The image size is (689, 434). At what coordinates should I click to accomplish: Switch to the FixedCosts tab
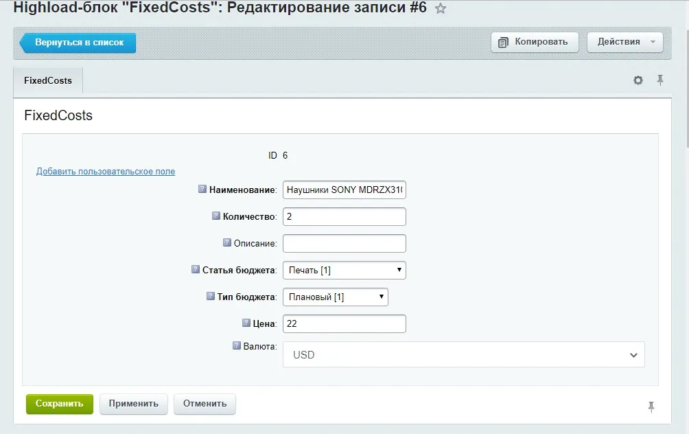click(47, 80)
